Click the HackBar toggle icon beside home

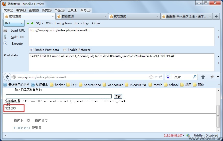212,77
